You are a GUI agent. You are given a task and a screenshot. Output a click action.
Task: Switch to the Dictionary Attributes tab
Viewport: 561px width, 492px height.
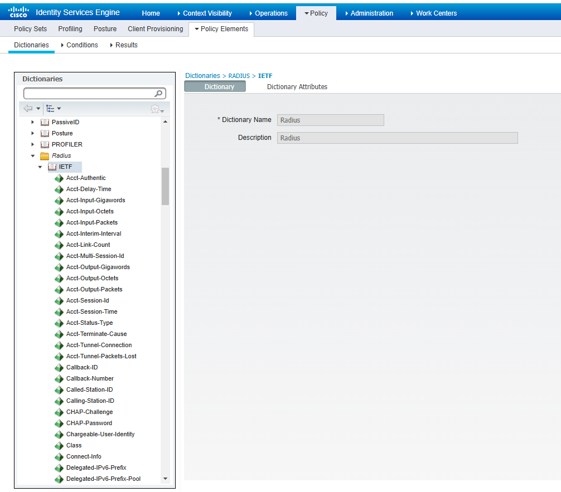tap(297, 87)
